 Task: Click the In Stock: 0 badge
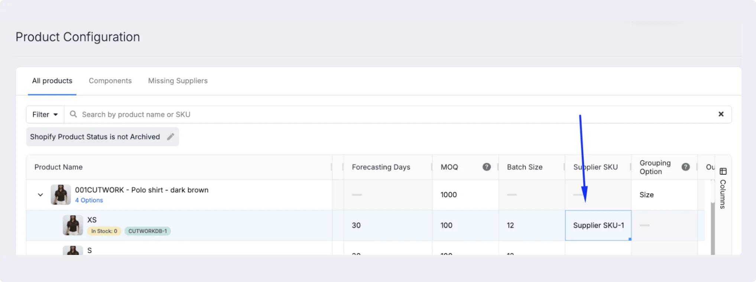click(104, 231)
